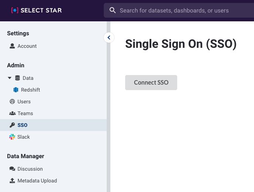Click the Account person icon
This screenshot has height=192, width=254.
point(12,46)
